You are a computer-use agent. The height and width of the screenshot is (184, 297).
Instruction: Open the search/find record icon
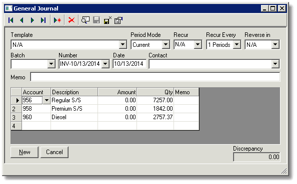(85, 20)
